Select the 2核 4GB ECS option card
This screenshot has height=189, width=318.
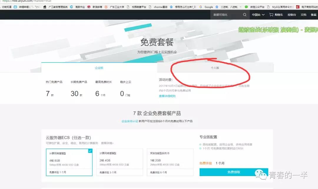pos(120,162)
